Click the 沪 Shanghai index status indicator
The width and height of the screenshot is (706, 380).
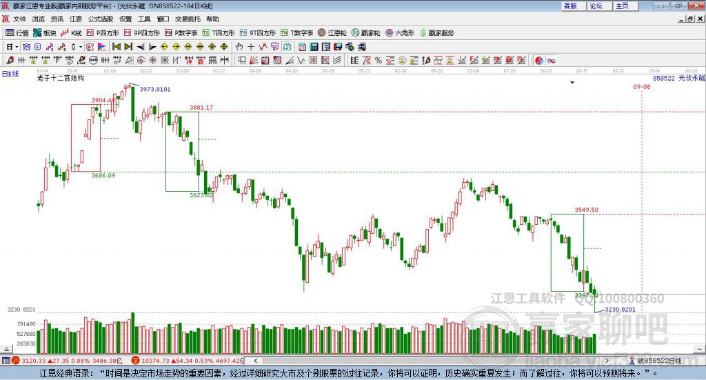point(17,361)
